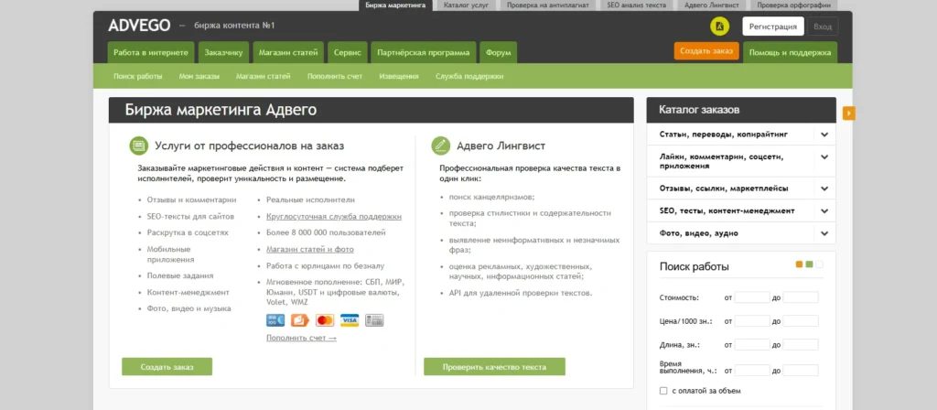Click the orange side panel arrow icon
937x410 pixels.
point(848,113)
